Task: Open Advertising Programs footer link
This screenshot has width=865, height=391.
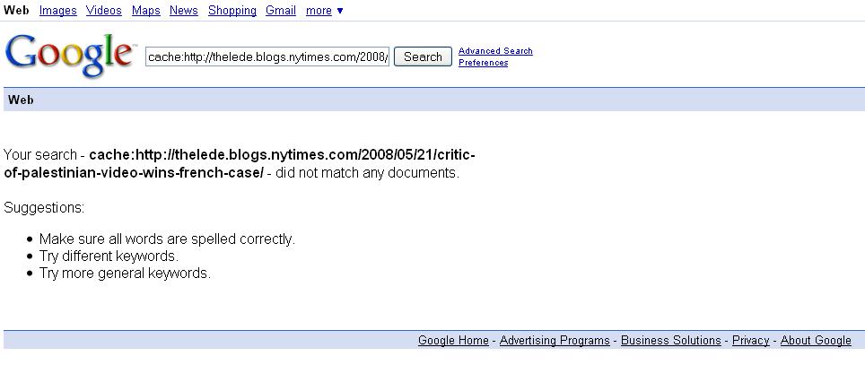Action: pos(555,340)
